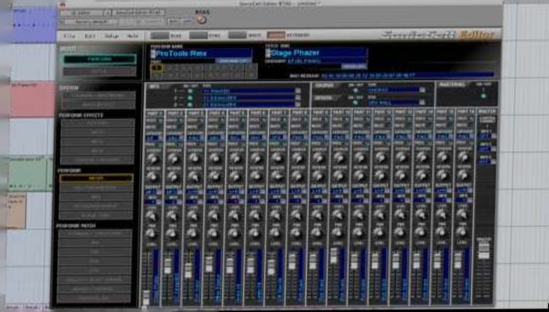549x312 pixels.
Task: Click Part 2 chorus send knob
Action: click(x=174, y=159)
